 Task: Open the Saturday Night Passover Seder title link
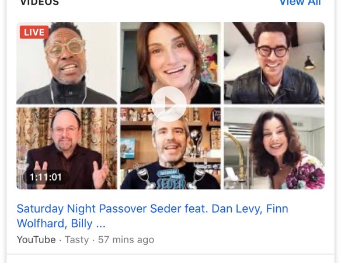tap(152, 216)
